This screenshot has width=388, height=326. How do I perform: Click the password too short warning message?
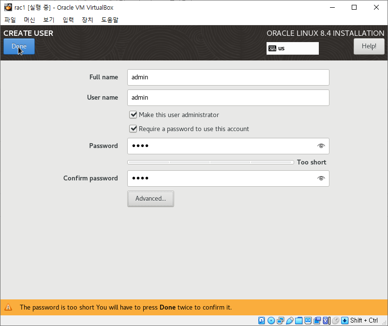point(126,307)
